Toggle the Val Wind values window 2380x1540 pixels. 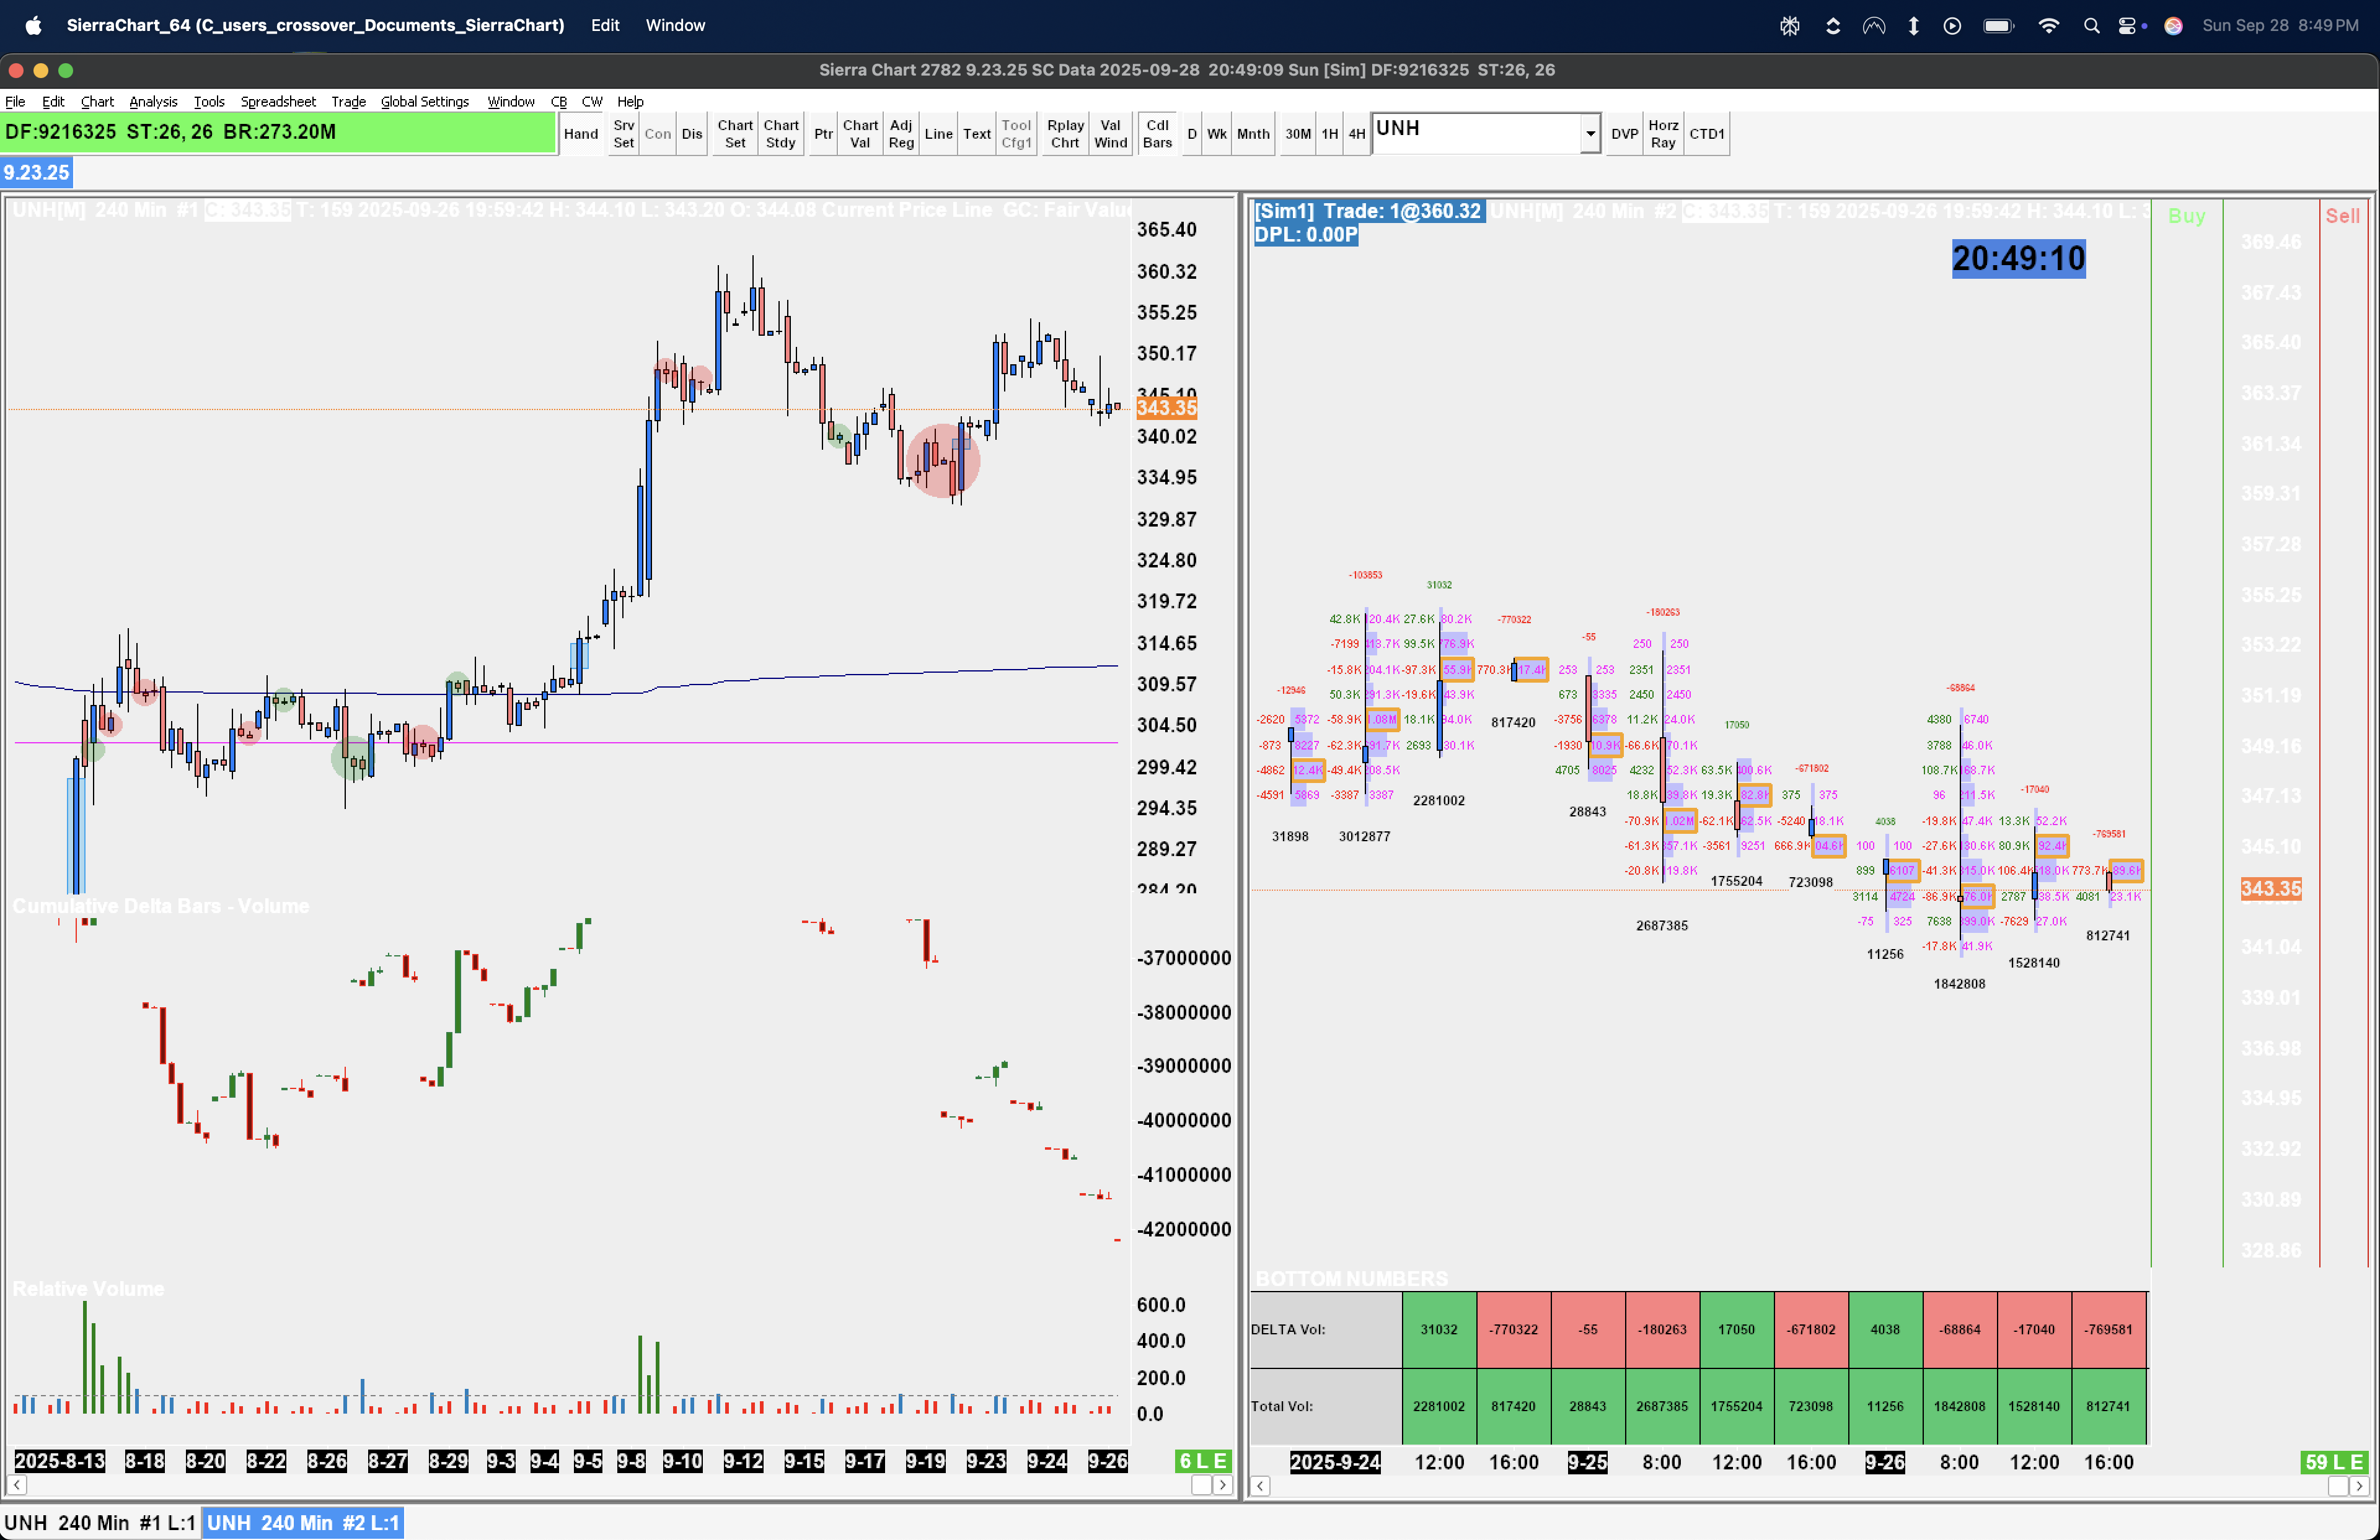tap(1109, 134)
